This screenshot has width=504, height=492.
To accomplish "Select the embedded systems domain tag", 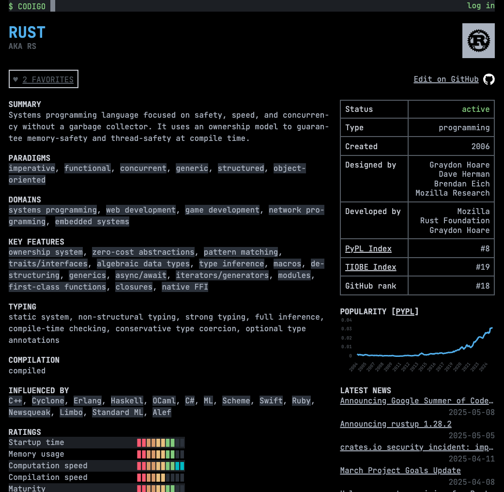I will click(x=92, y=222).
